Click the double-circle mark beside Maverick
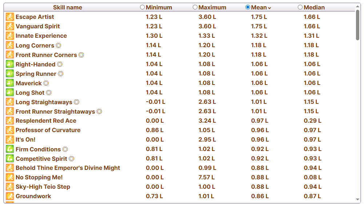 tap(46, 83)
